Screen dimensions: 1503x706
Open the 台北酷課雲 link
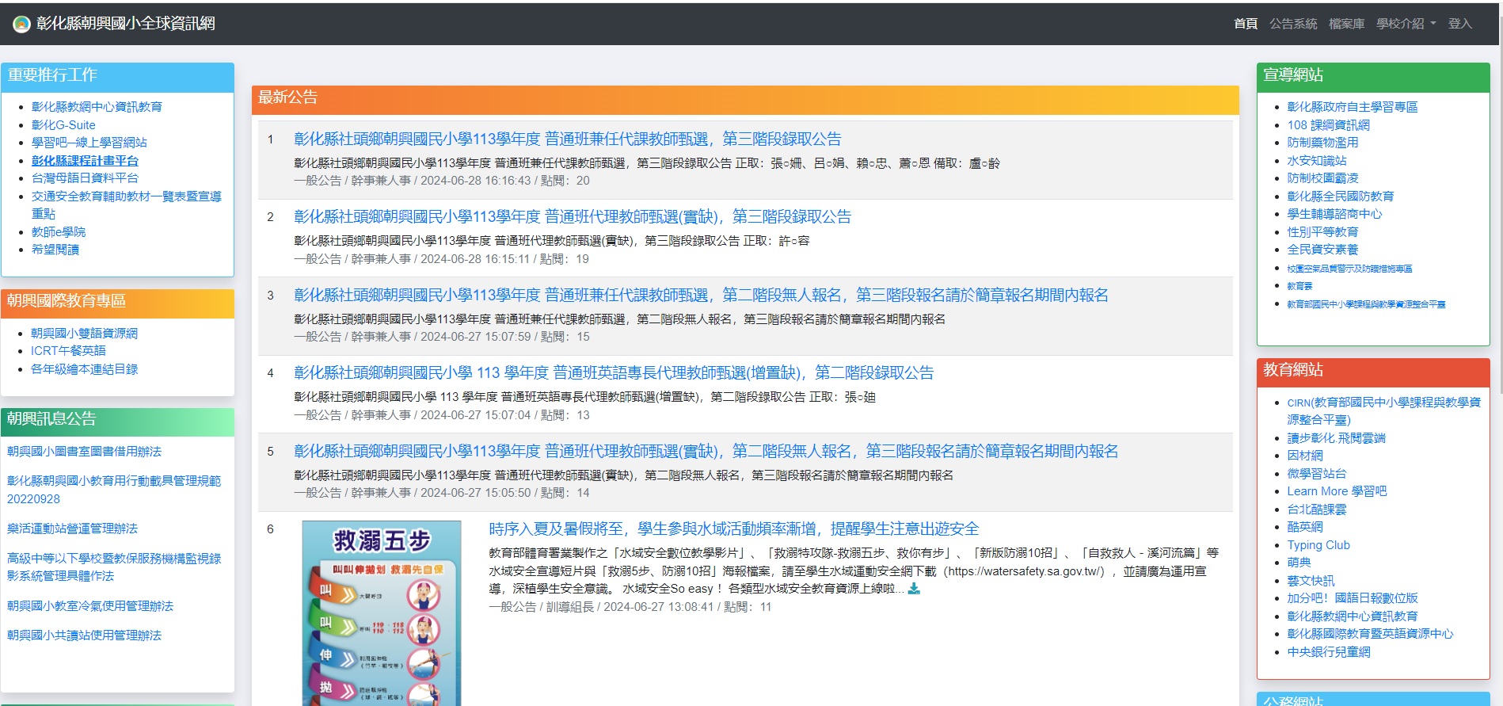tap(1317, 509)
